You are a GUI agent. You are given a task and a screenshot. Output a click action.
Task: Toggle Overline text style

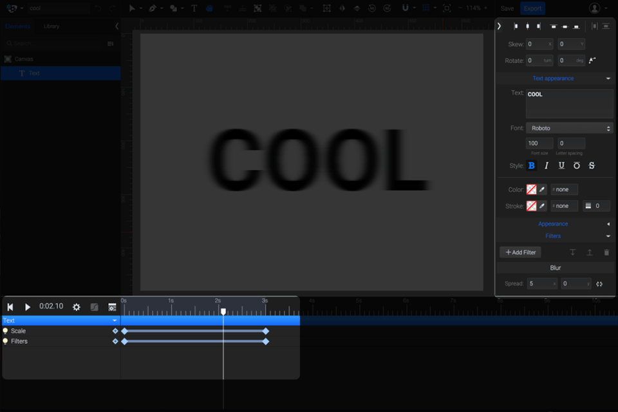pyautogui.click(x=577, y=165)
